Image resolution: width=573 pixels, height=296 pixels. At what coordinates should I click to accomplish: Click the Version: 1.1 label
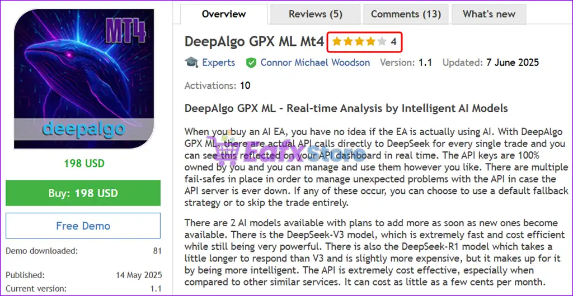coord(406,63)
